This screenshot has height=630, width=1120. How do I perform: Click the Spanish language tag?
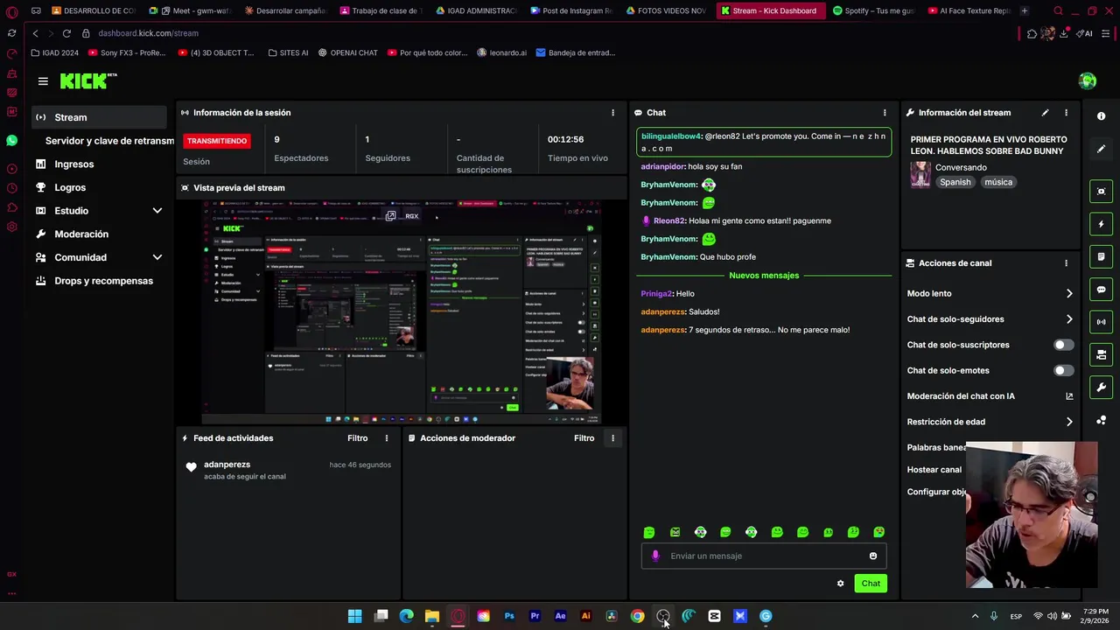[955, 182]
